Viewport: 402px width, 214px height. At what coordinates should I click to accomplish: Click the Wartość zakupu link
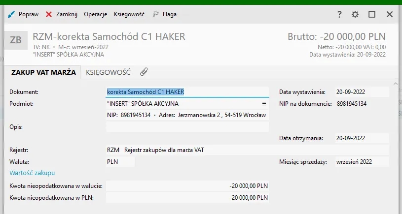[x=32, y=173]
